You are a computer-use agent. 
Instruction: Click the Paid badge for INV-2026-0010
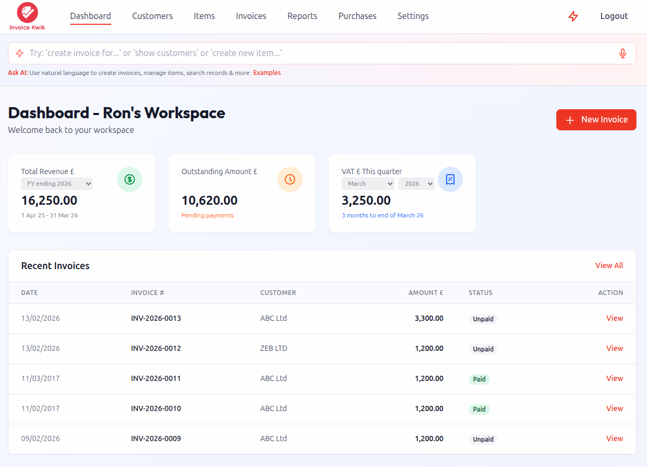(x=479, y=409)
